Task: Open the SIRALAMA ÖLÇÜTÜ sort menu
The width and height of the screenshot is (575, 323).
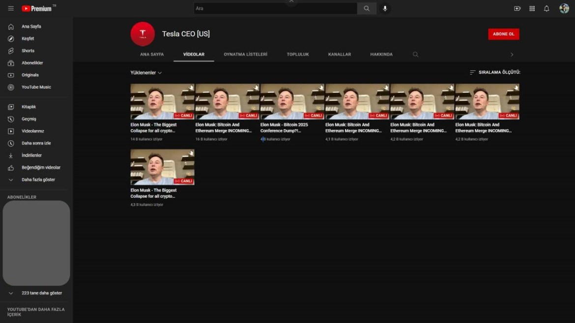Action: [495, 72]
